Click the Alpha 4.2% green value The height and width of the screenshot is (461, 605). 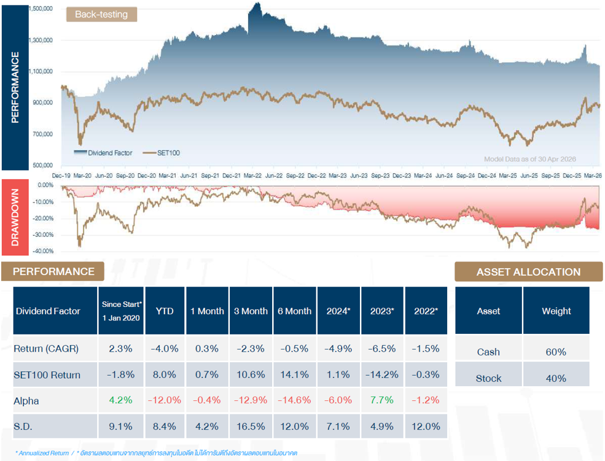tap(120, 400)
